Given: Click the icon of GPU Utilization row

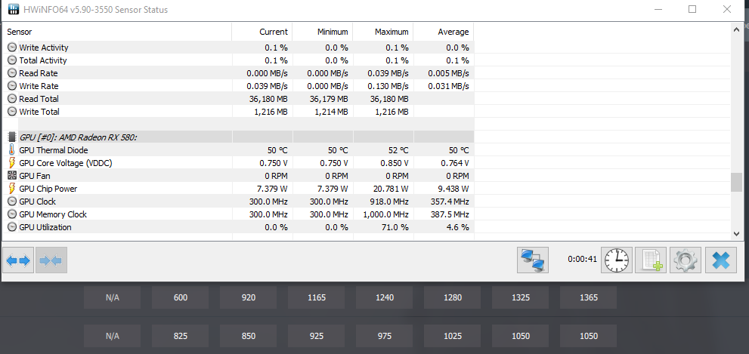Looking at the screenshot, I should point(12,227).
